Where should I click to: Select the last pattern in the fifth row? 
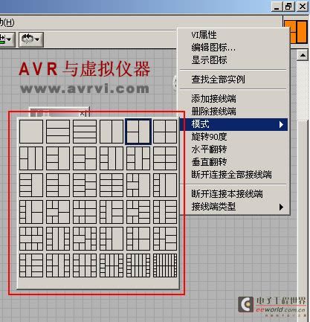coord(165,239)
